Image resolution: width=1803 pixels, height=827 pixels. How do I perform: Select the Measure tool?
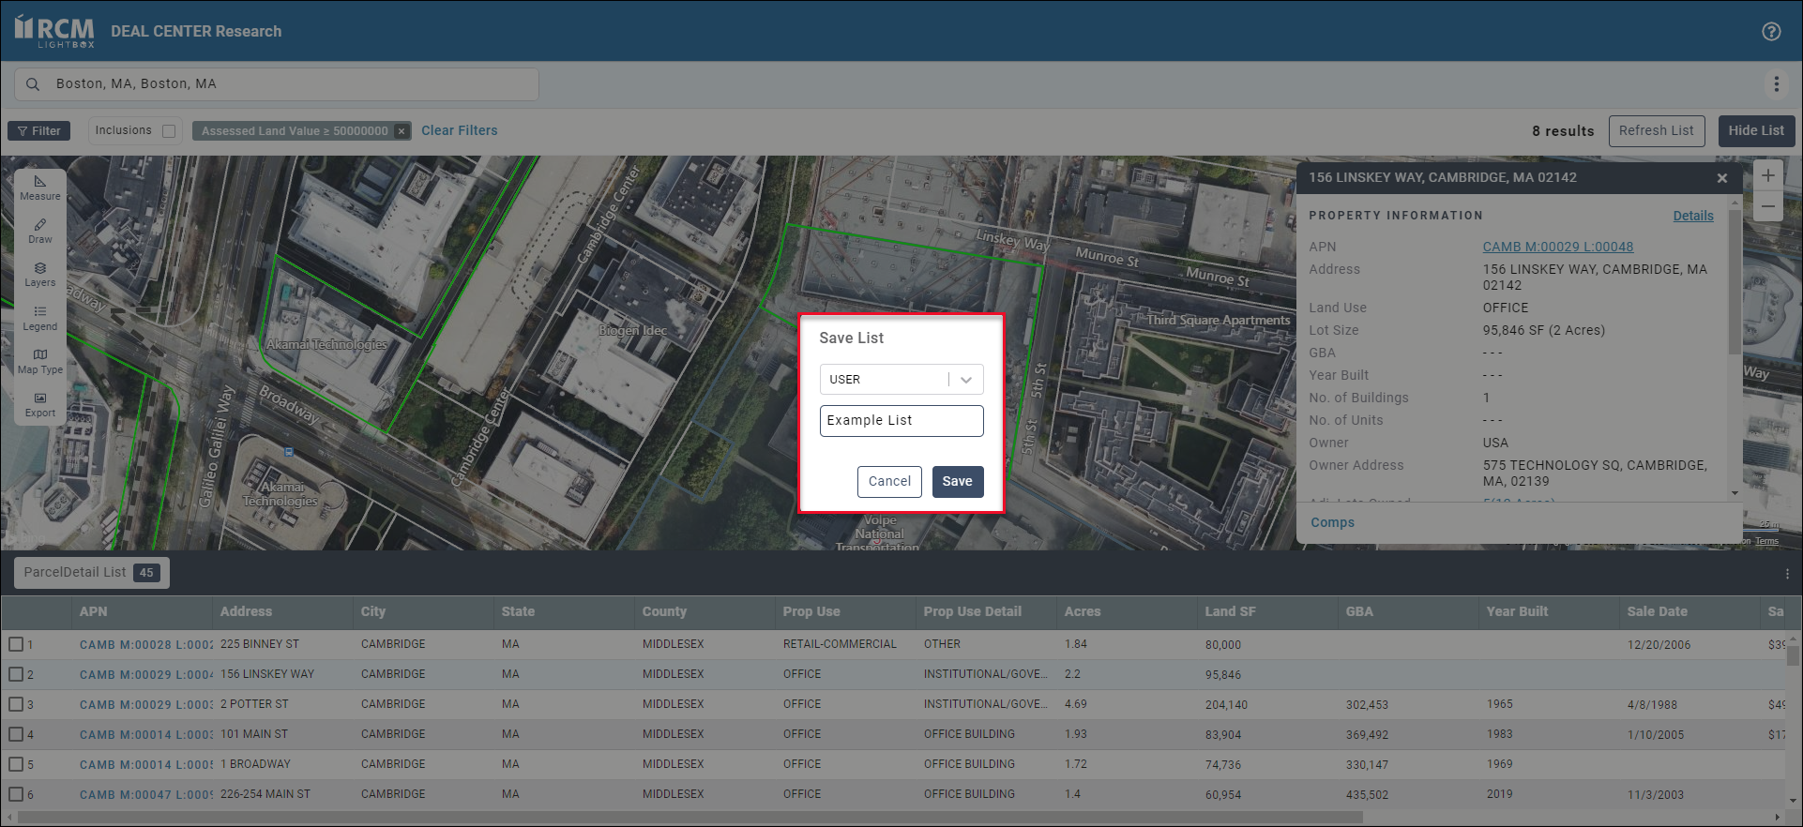[x=39, y=188]
